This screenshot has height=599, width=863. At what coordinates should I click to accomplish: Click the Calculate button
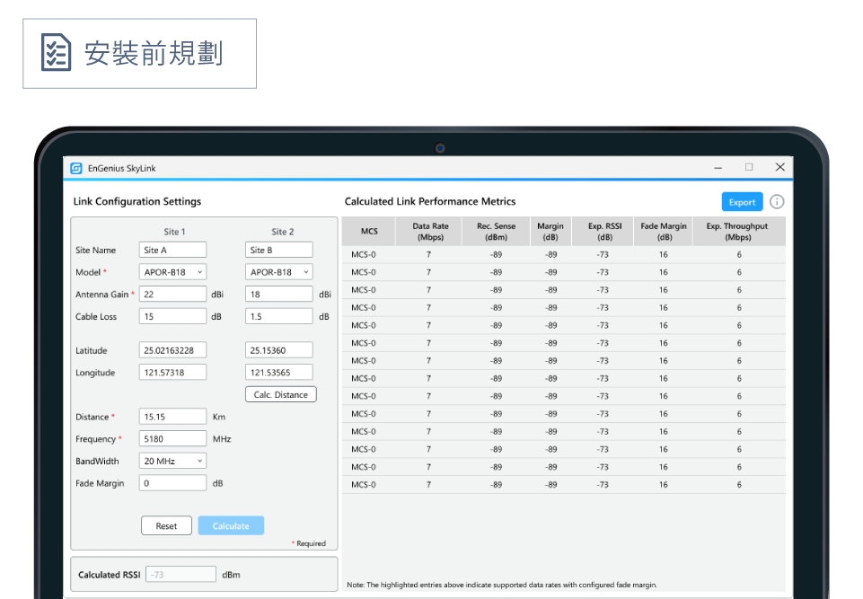pyautogui.click(x=231, y=526)
